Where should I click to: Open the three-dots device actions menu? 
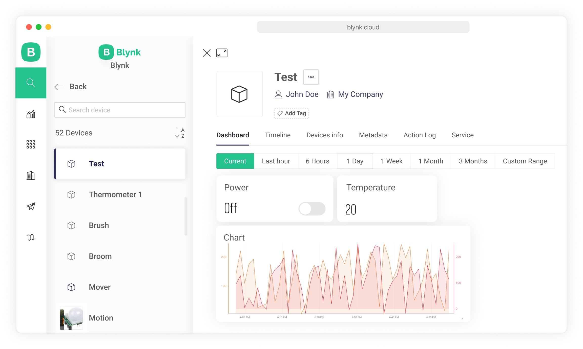(311, 77)
